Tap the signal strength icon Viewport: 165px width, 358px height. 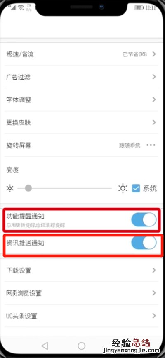(14, 7)
